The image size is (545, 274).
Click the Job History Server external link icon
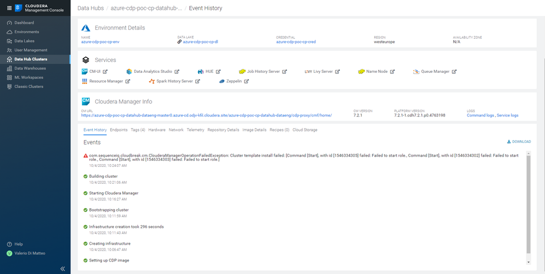pos(284,72)
